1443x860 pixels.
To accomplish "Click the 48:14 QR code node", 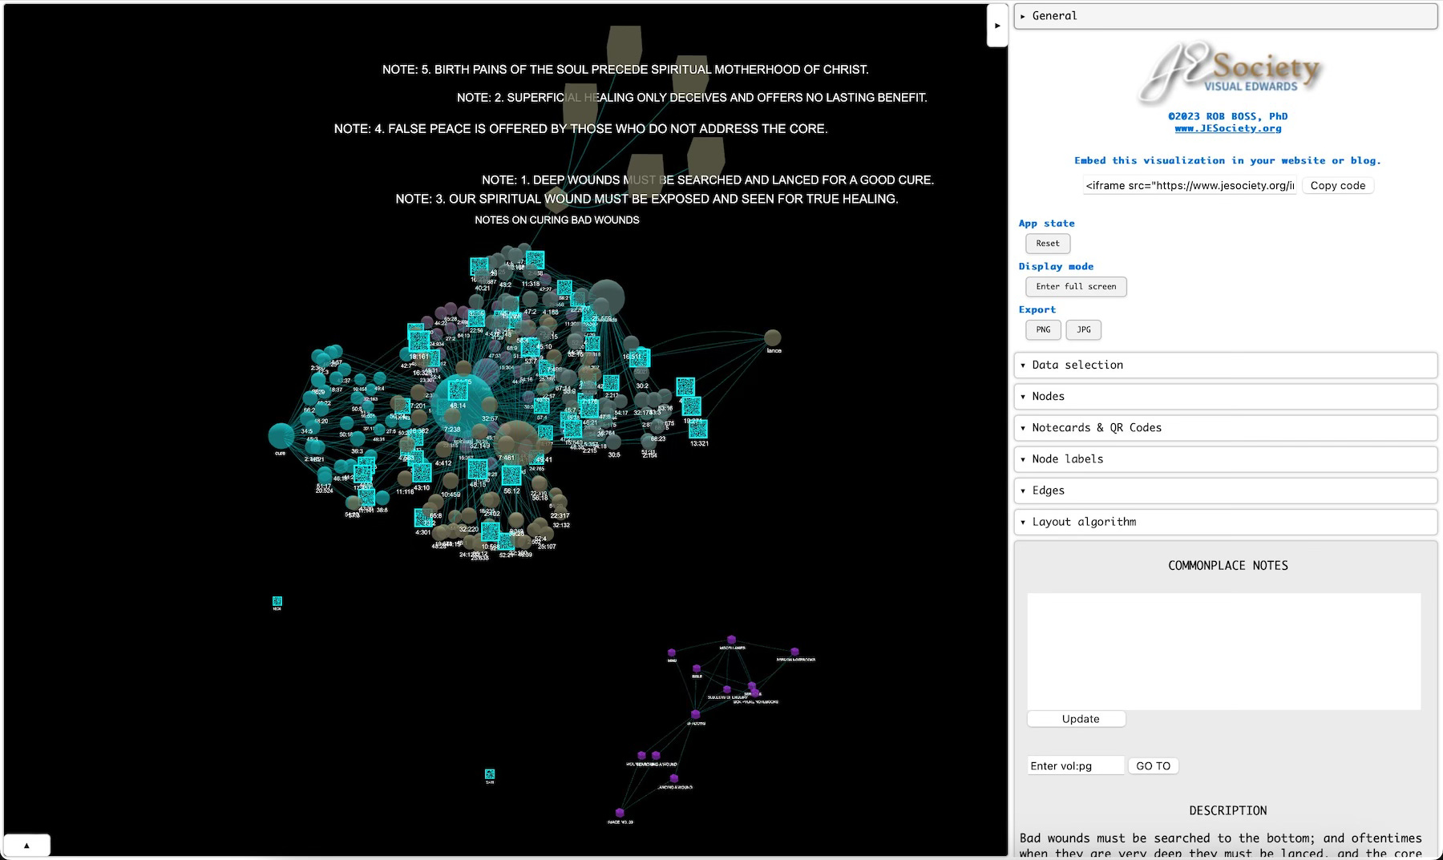I will pos(458,390).
